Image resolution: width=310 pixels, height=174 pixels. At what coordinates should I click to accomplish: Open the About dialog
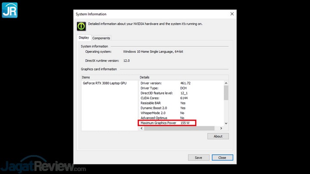coord(218,136)
